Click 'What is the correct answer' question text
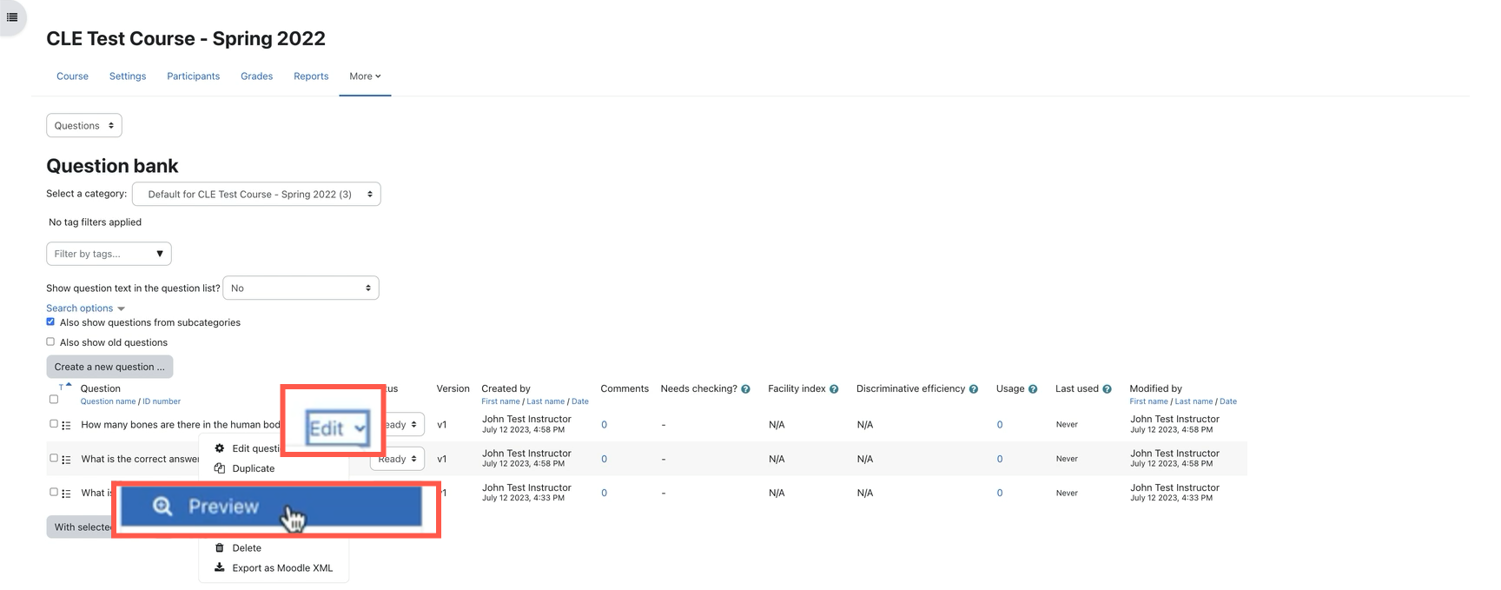This screenshot has width=1501, height=590. [140, 459]
